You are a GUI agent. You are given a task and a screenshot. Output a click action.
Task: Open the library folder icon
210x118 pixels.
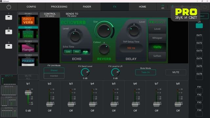tap(205, 7)
